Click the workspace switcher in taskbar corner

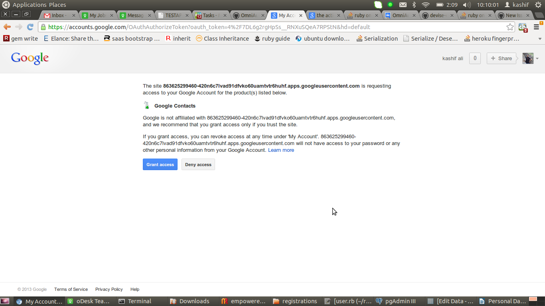pyautogui.click(x=537, y=301)
